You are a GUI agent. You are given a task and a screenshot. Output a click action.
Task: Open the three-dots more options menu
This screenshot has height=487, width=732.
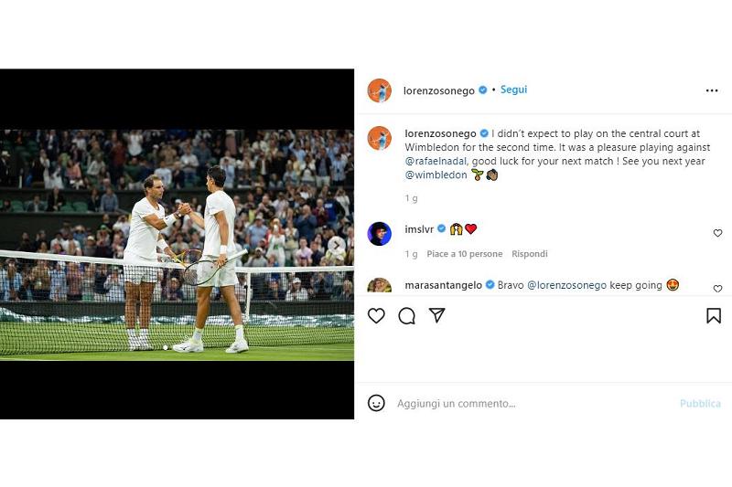pyautogui.click(x=712, y=90)
